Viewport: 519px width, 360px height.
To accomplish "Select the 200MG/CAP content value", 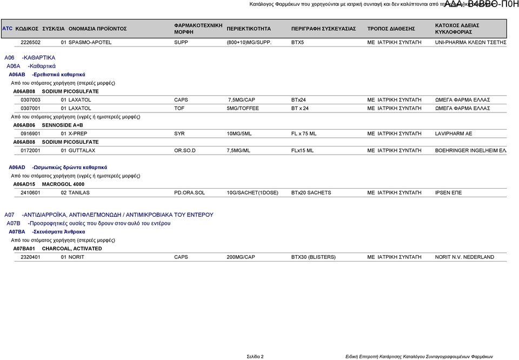I will tap(241, 257).
